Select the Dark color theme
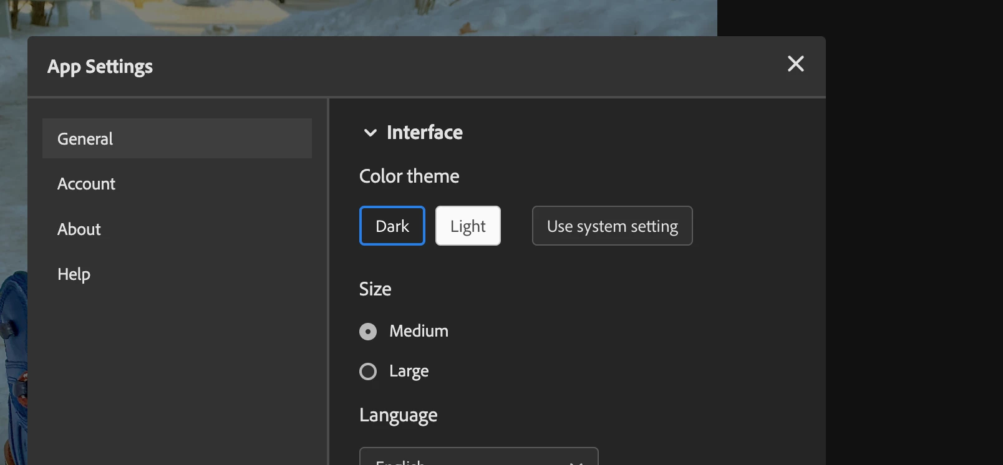The width and height of the screenshot is (1003, 465). (x=392, y=226)
